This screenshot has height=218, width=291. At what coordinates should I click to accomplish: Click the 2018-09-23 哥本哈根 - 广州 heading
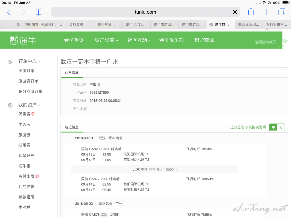(x=99, y=204)
